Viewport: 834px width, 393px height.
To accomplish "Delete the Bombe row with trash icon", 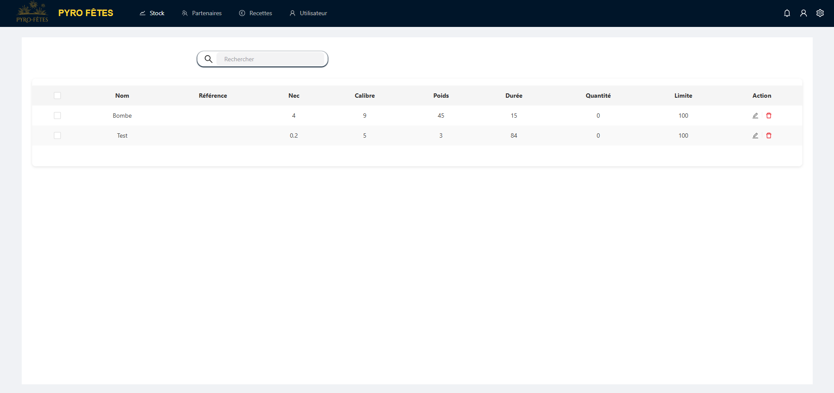I will pos(768,116).
